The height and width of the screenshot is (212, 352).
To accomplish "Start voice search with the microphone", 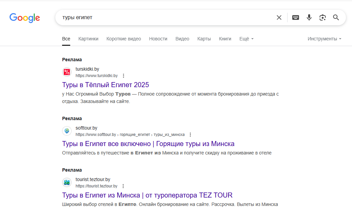I will coord(309,17).
